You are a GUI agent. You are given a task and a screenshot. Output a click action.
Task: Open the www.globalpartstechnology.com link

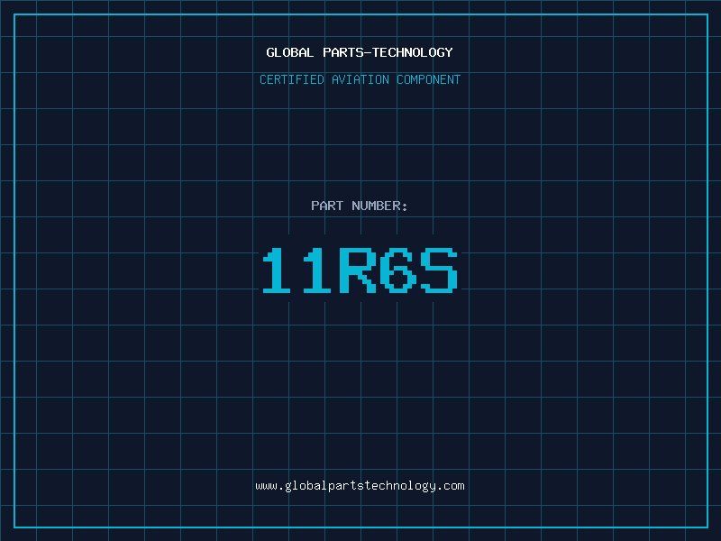click(360, 485)
